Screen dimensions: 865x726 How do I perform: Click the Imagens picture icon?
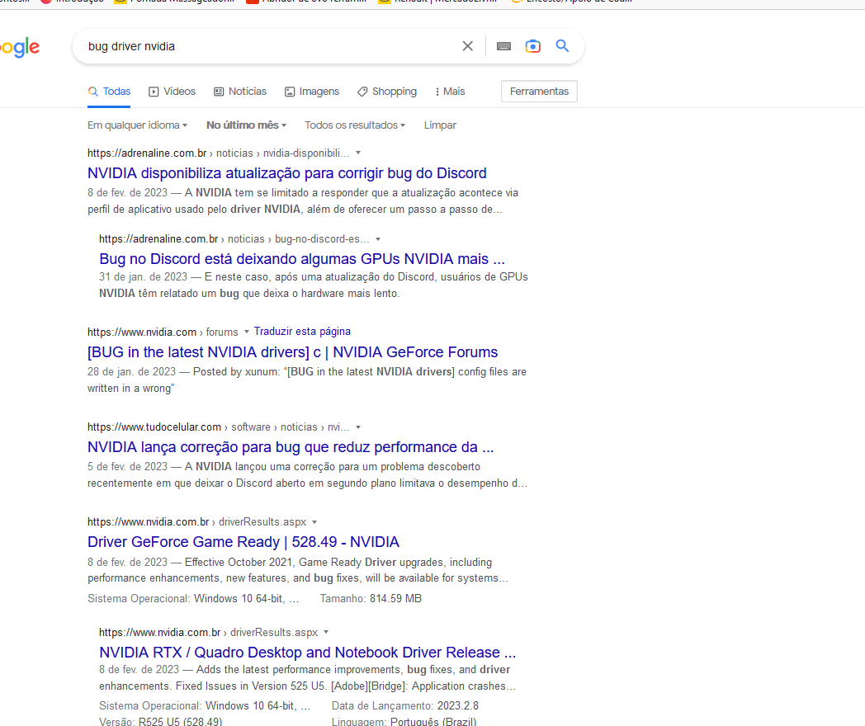point(290,92)
